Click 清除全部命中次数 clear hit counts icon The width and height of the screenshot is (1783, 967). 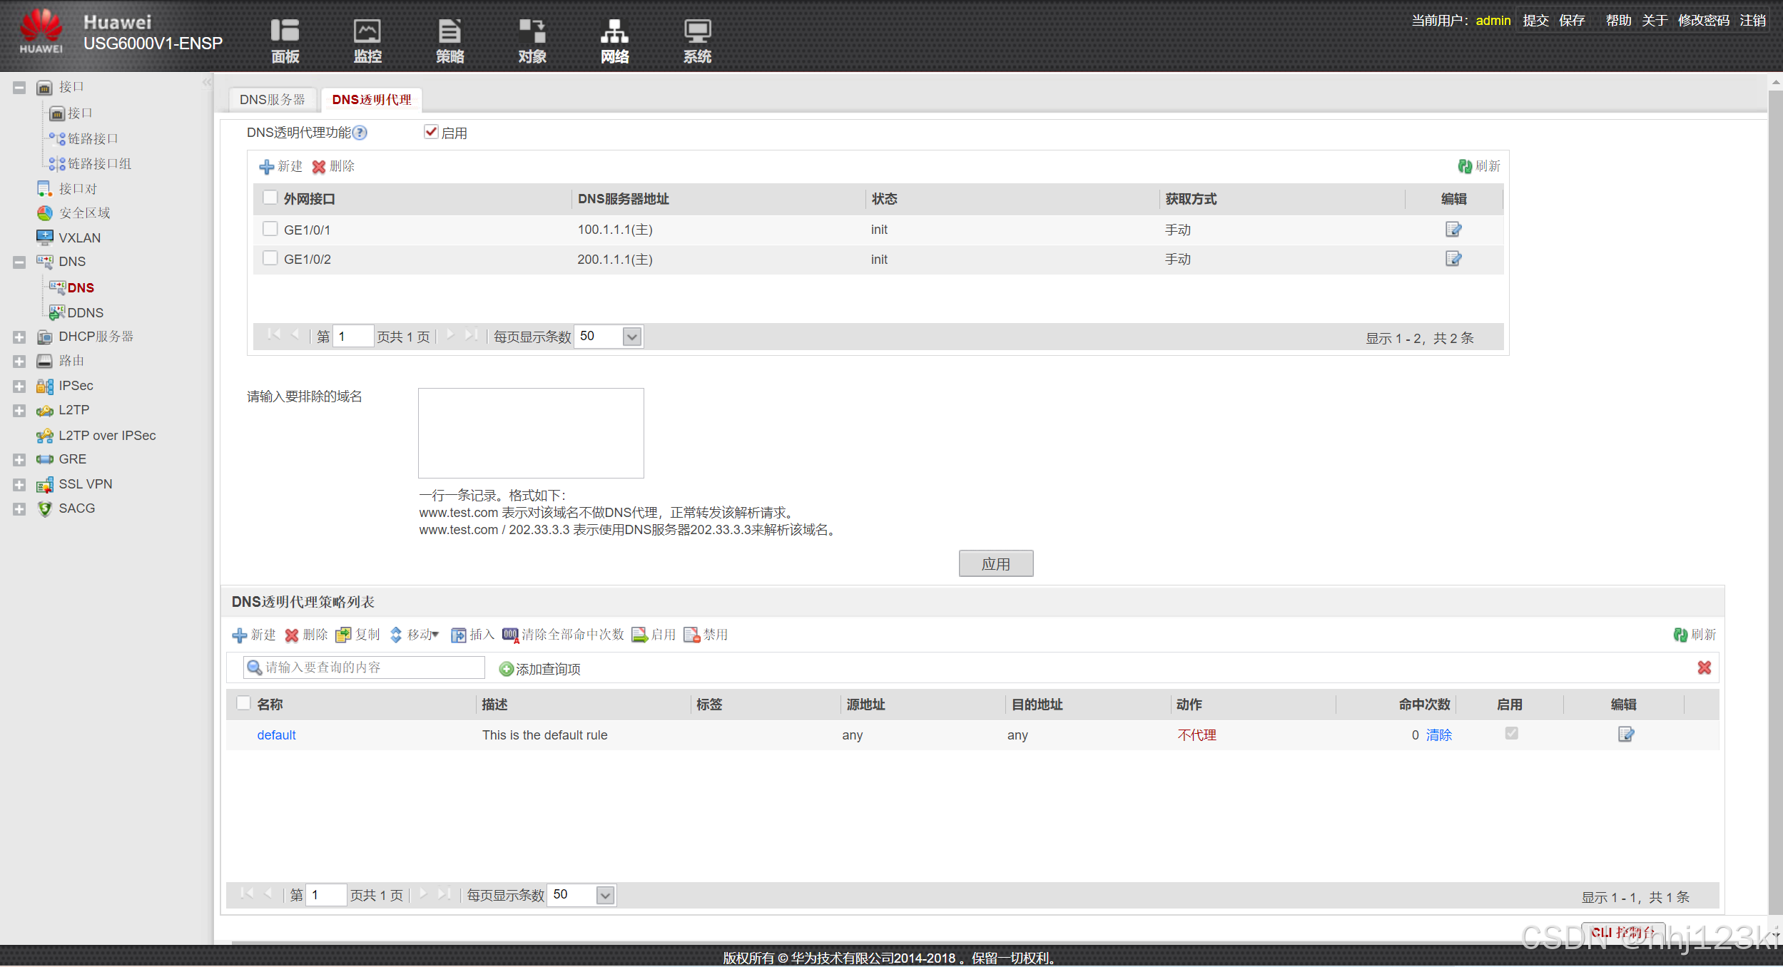pos(510,635)
